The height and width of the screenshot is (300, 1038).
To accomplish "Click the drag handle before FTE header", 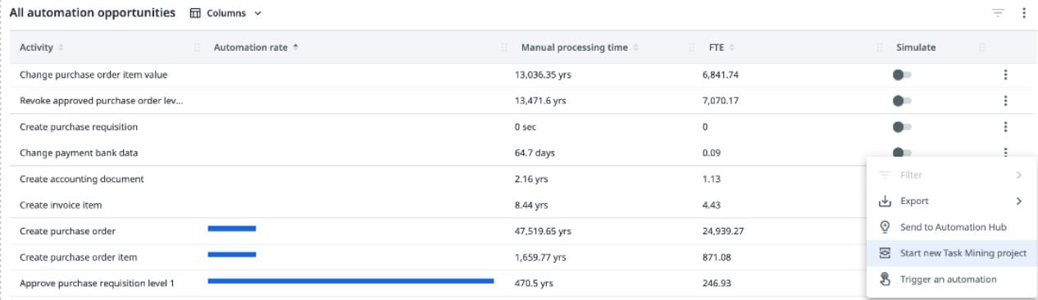I will pos(692,48).
